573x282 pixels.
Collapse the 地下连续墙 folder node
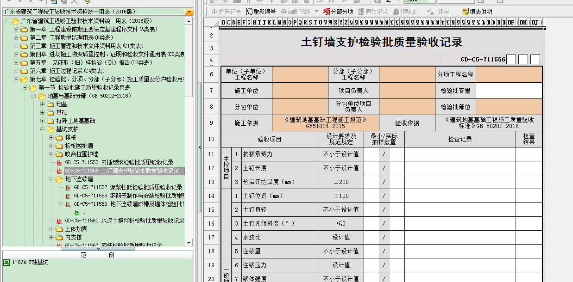(x=51, y=179)
